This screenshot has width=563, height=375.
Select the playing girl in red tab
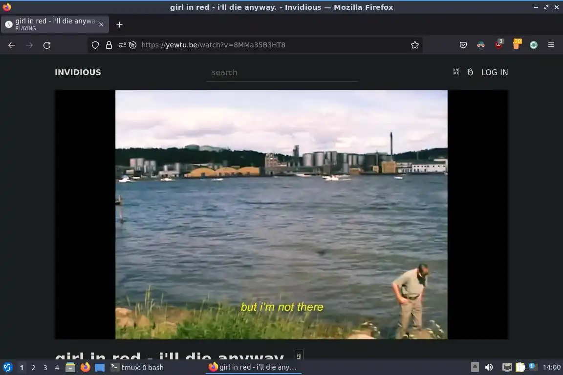pos(55,24)
